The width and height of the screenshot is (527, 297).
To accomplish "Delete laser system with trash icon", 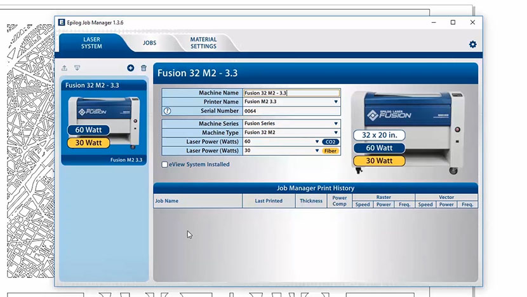I will (x=143, y=68).
